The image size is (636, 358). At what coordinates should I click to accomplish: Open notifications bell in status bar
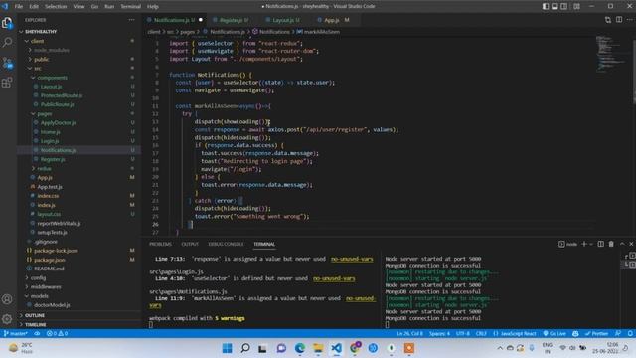(x=630, y=334)
